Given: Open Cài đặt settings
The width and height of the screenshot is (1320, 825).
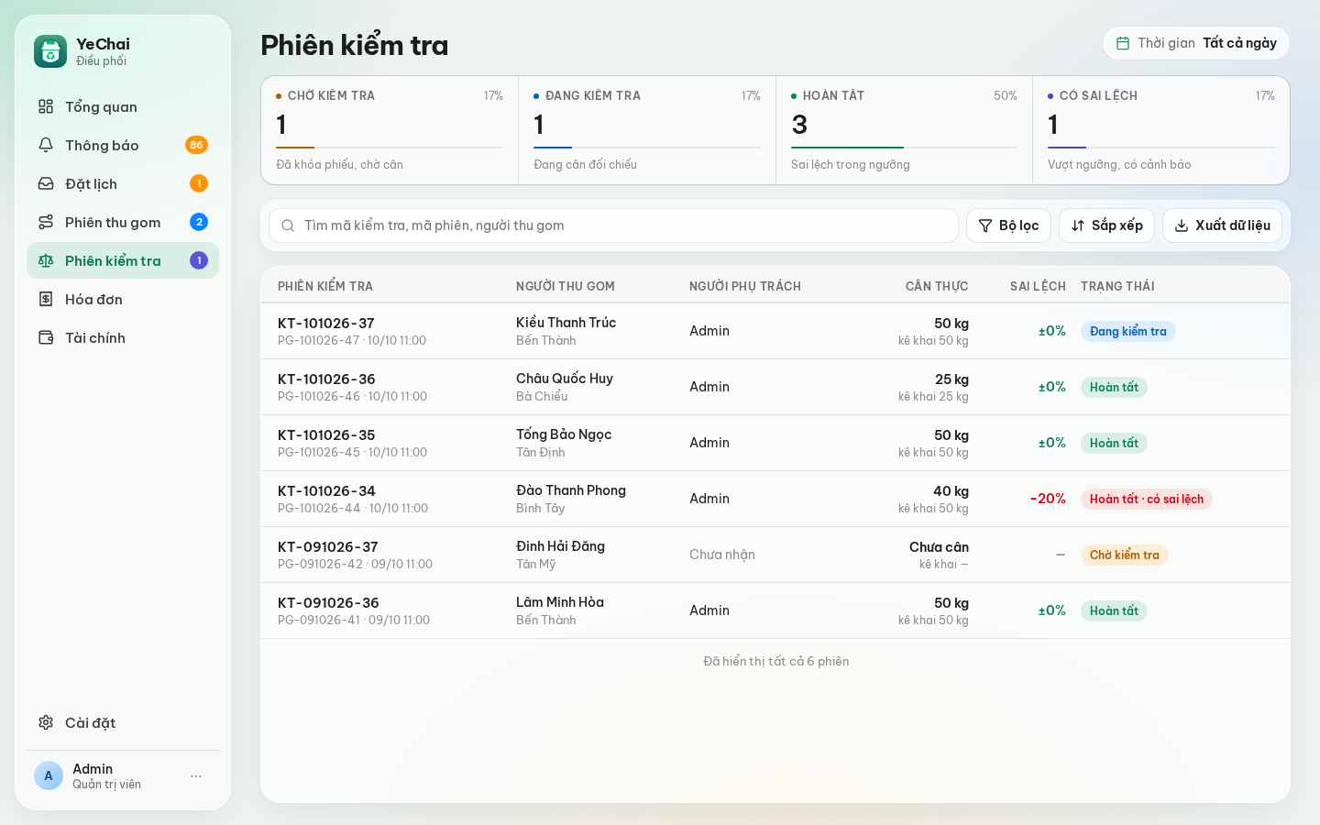Looking at the screenshot, I should pyautogui.click(x=123, y=723).
